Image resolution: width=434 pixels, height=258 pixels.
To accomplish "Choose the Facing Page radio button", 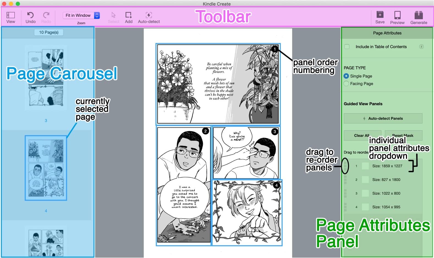I will (x=346, y=84).
